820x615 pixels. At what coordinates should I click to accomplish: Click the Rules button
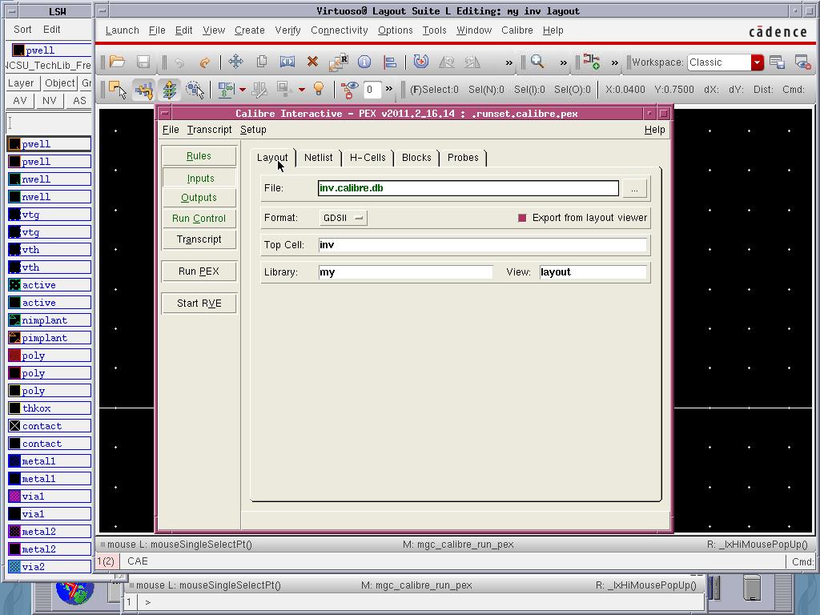(199, 156)
